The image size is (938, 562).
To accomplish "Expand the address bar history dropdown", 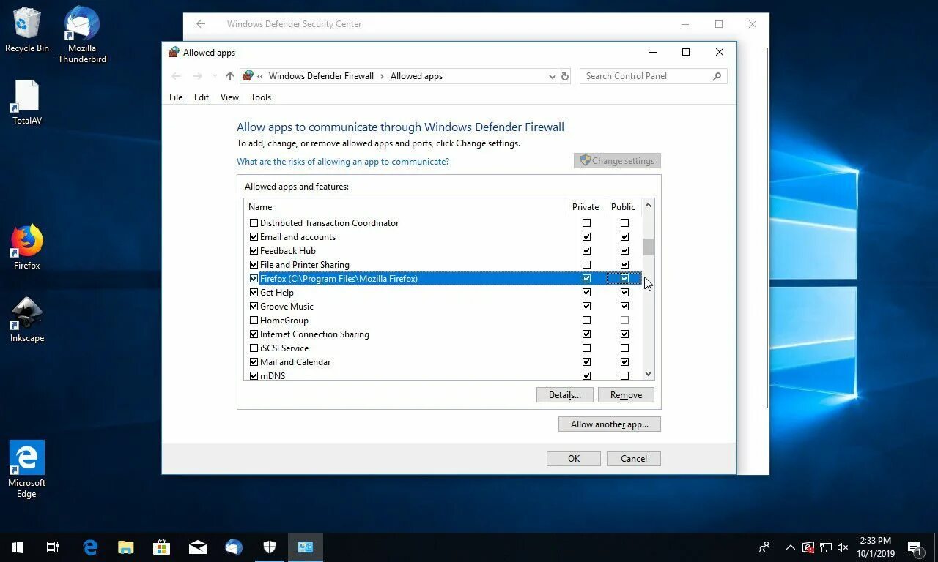I will (552, 76).
